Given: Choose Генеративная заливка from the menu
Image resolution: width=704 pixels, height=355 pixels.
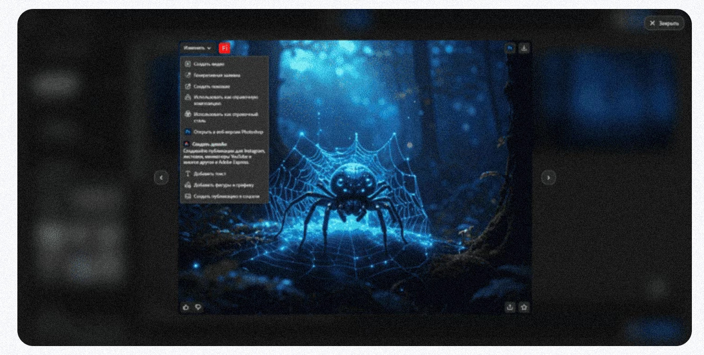Looking at the screenshot, I should [217, 75].
